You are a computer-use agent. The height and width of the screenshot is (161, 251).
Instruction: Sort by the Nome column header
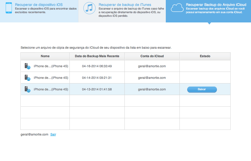(45, 56)
